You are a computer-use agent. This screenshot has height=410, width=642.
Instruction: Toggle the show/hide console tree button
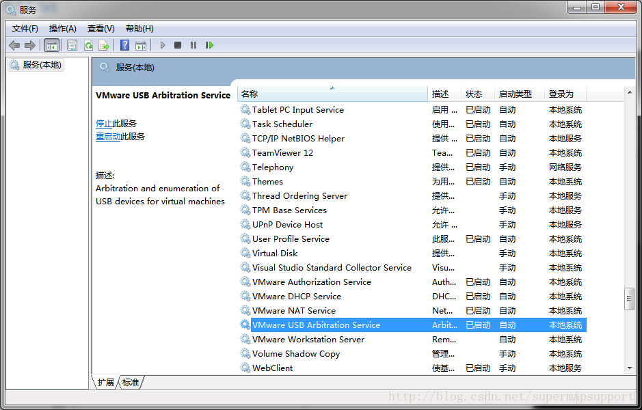click(x=51, y=45)
